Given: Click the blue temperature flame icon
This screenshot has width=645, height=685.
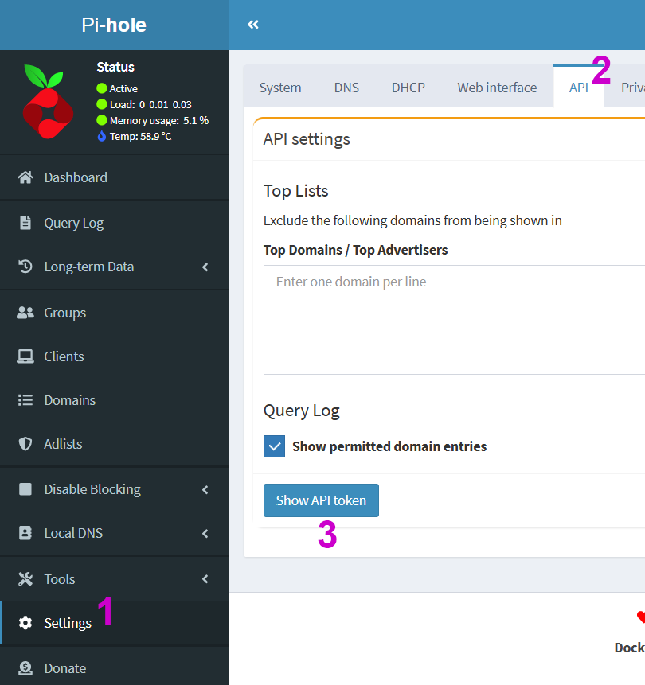Looking at the screenshot, I should click(x=101, y=136).
